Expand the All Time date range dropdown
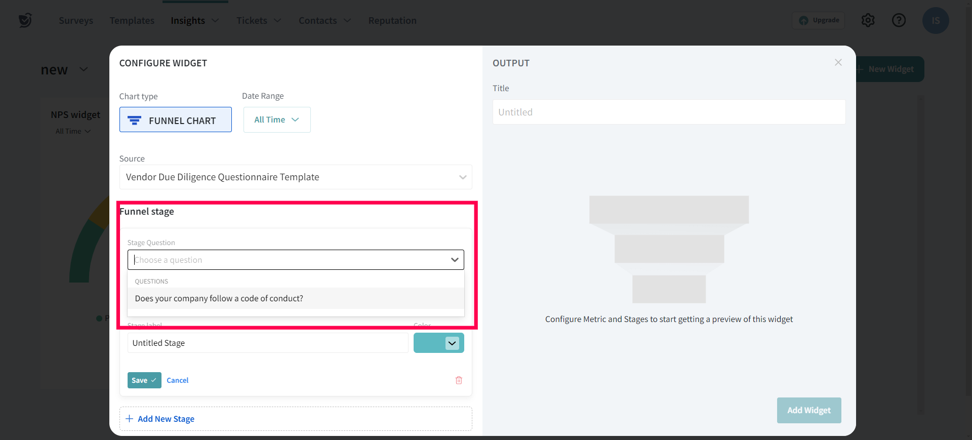The image size is (972, 440). (x=277, y=120)
